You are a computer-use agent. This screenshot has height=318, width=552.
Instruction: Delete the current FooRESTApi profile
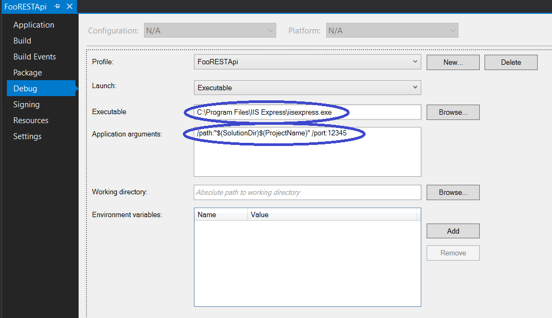pyautogui.click(x=511, y=62)
